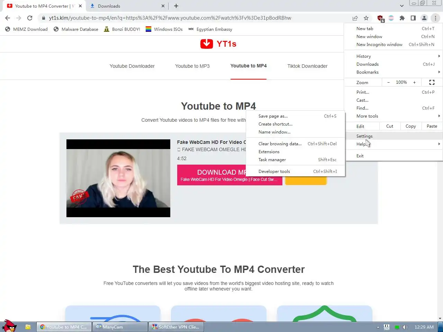Decrease zoom with minus button
This screenshot has height=332, width=443.
388,82
